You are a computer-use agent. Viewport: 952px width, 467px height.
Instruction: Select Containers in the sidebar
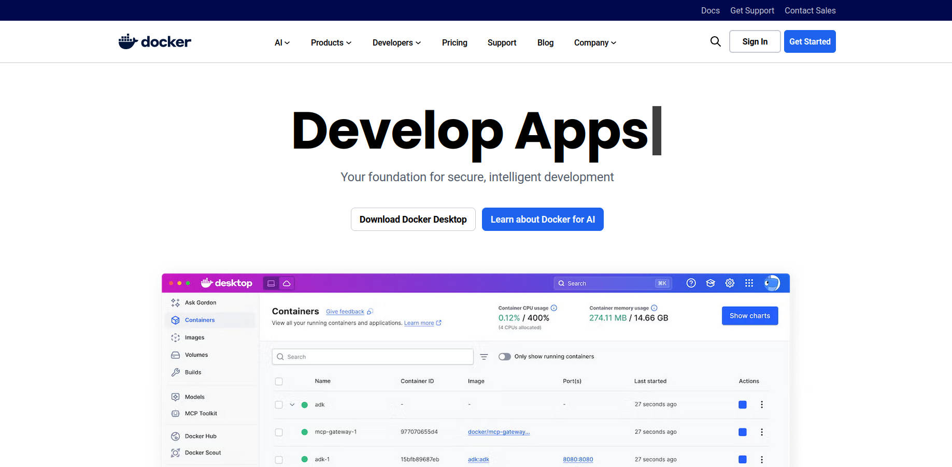tap(200, 320)
